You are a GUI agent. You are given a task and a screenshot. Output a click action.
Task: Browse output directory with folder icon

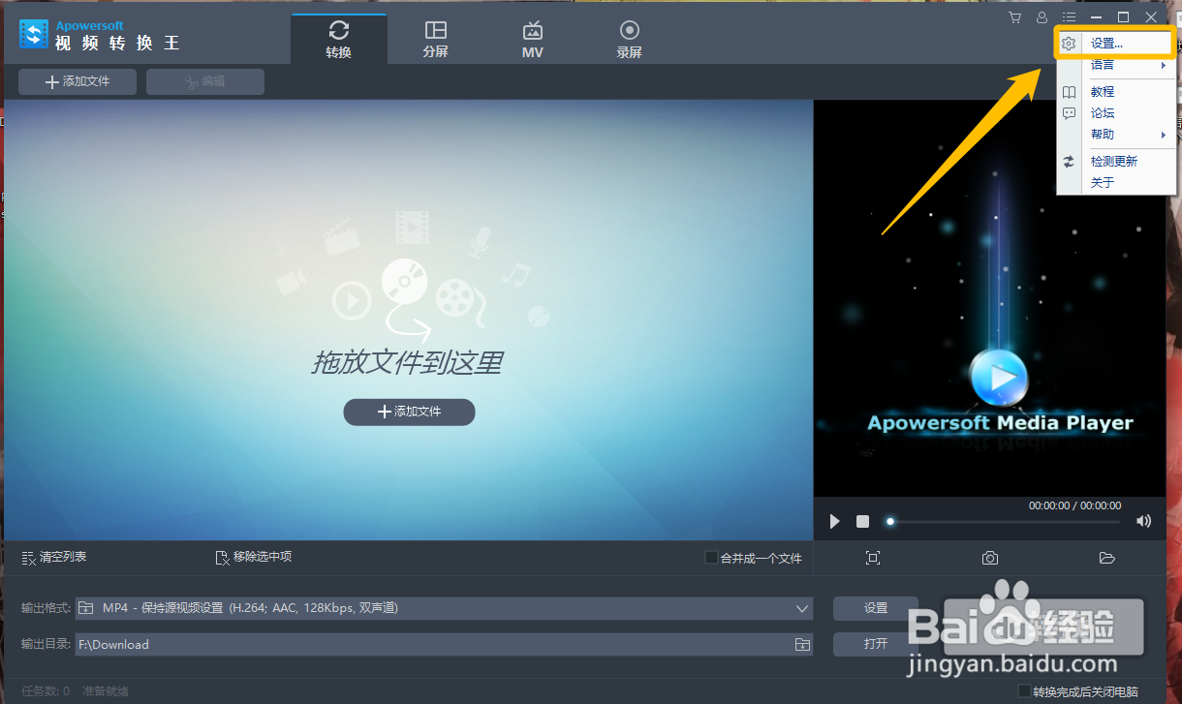click(x=802, y=644)
